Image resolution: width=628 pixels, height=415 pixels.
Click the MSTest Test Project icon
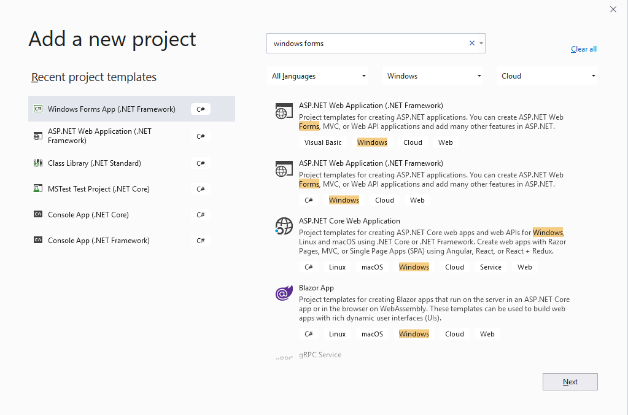point(37,188)
